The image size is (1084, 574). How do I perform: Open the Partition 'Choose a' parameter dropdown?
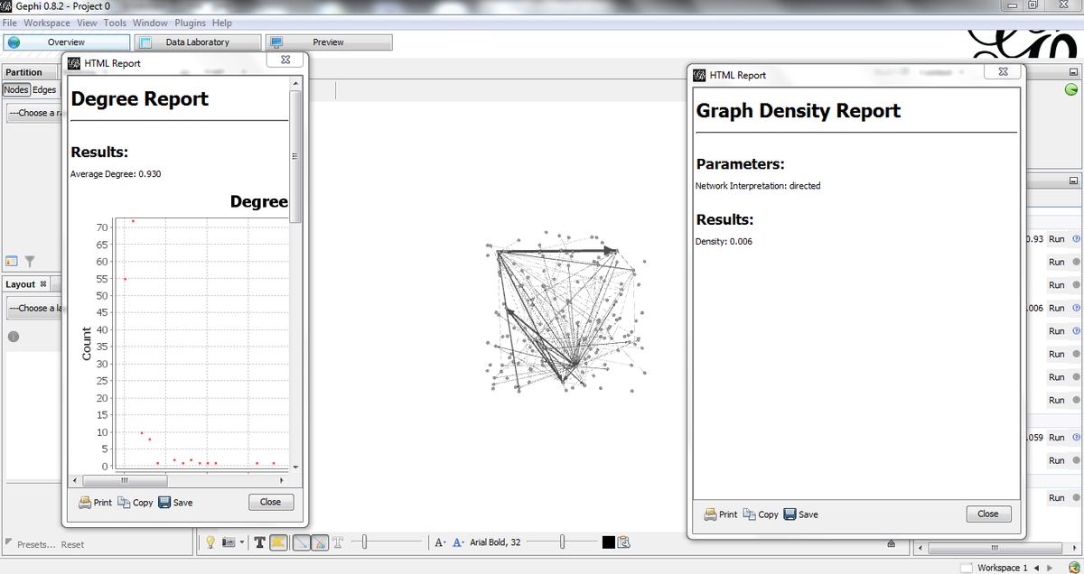tap(34, 113)
